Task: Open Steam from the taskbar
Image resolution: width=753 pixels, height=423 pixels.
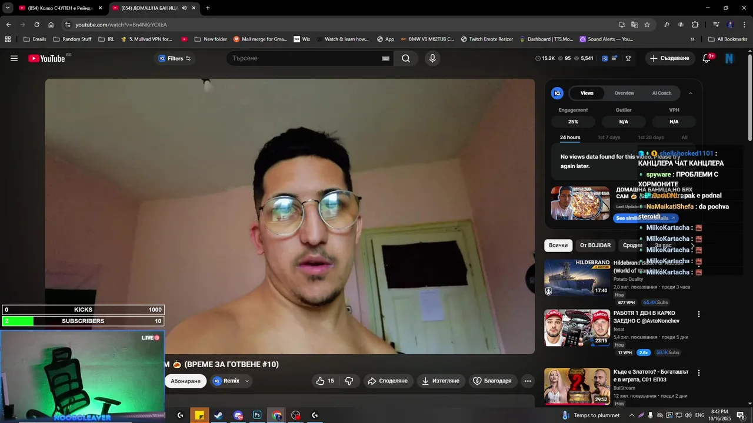Action: tap(218, 415)
